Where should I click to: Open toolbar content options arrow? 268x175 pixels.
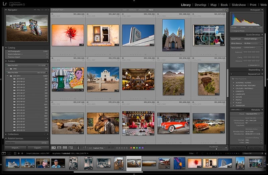tap(226, 148)
